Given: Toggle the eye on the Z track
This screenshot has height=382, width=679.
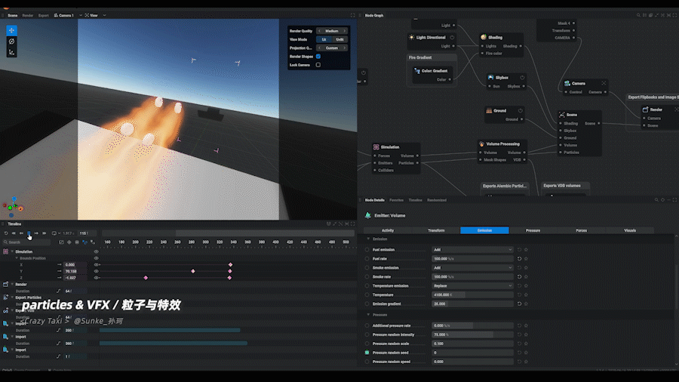Looking at the screenshot, I should pos(96,278).
